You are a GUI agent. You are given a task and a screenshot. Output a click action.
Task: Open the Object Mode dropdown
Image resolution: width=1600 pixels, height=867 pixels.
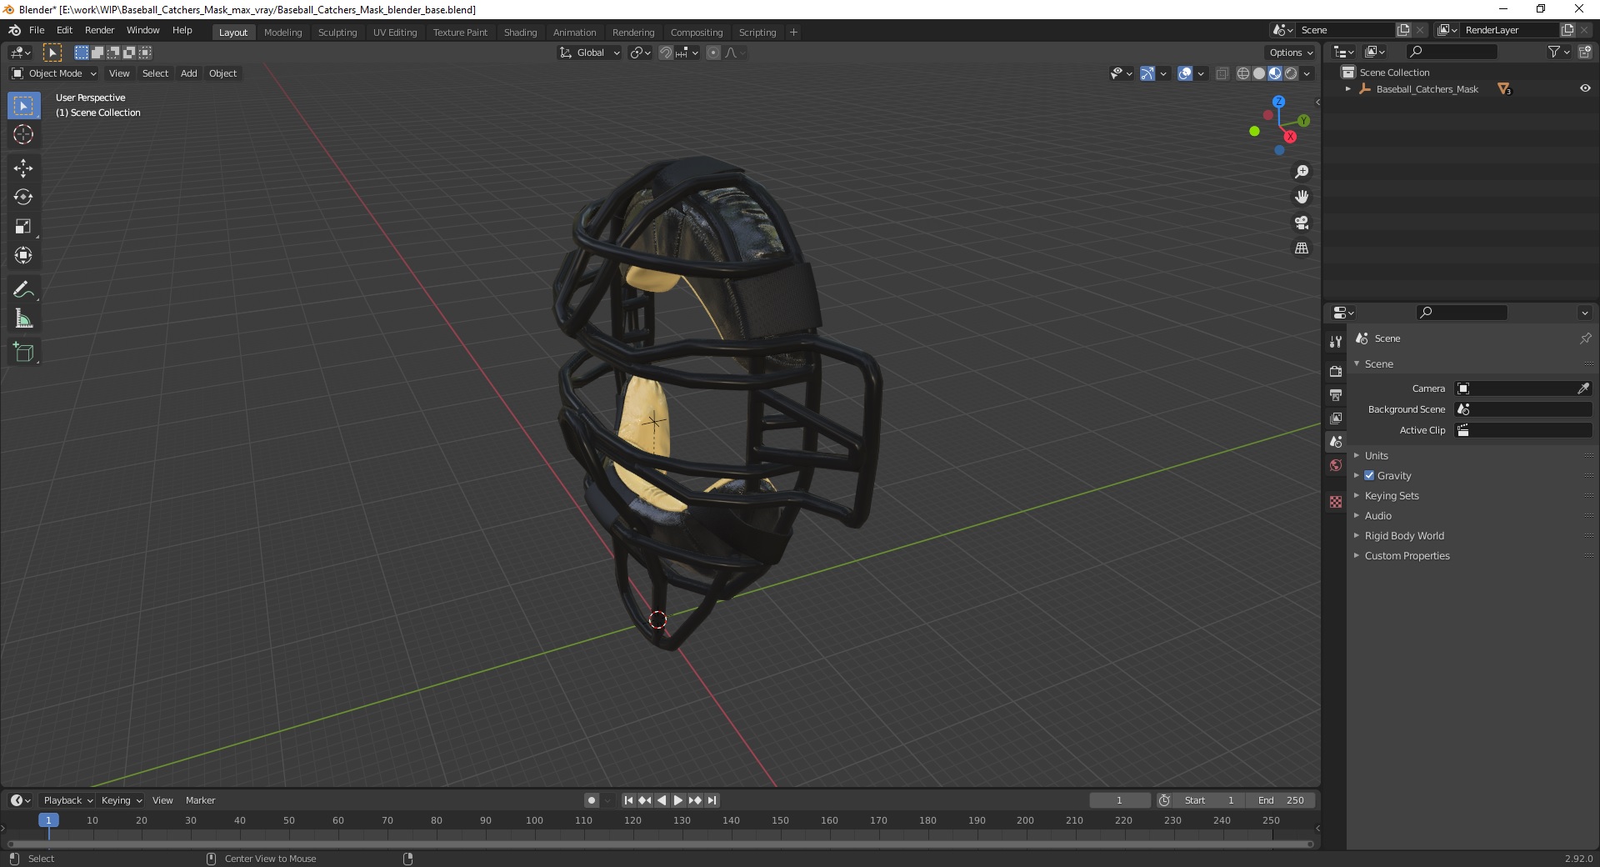pyautogui.click(x=53, y=73)
